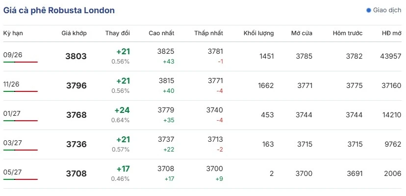Click the Thay đổi column header

tap(118, 33)
